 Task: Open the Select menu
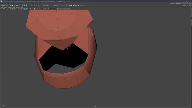[x=10, y=3]
